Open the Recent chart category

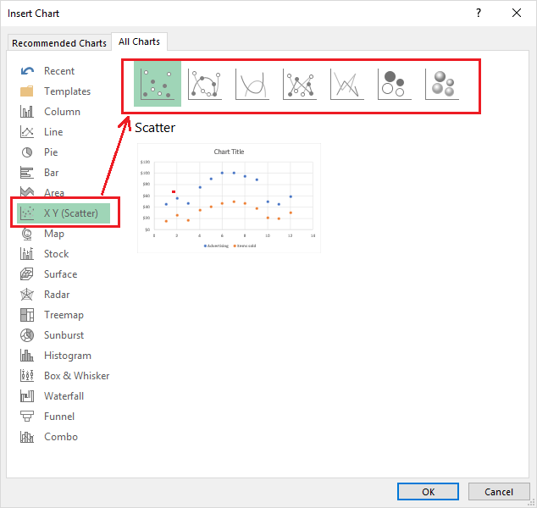tap(59, 71)
